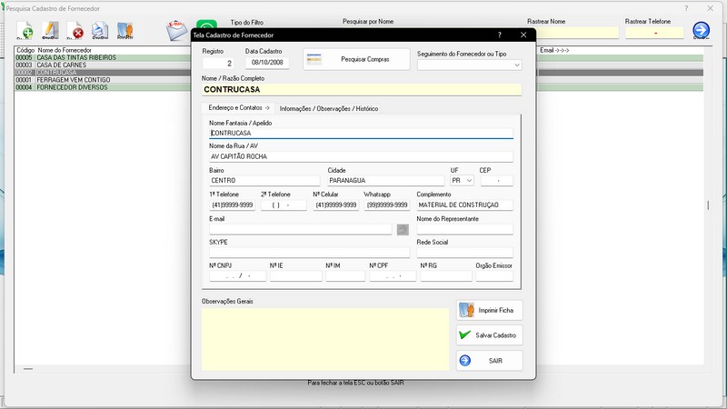Click the blue arrow exit icon in search window
Viewport: 727px width, 409px height.
click(x=701, y=31)
